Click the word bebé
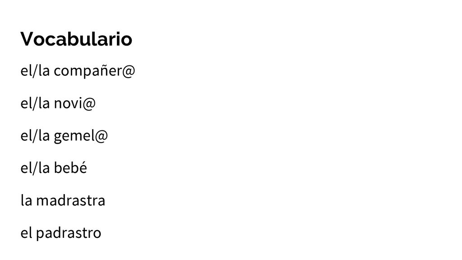462x260 pixels. point(70,168)
